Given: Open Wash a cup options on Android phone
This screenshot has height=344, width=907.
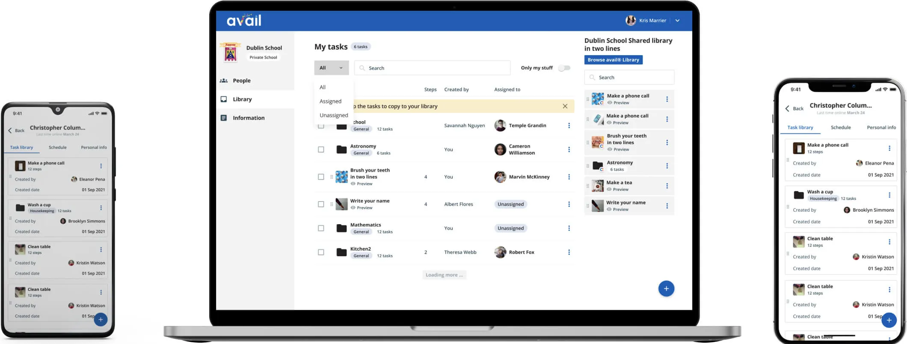Looking at the screenshot, I should coord(101,208).
